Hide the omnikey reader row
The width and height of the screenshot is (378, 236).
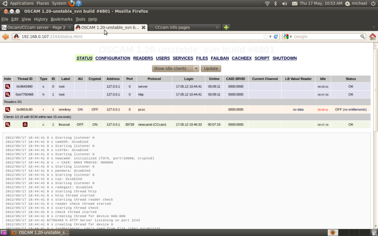point(8,110)
